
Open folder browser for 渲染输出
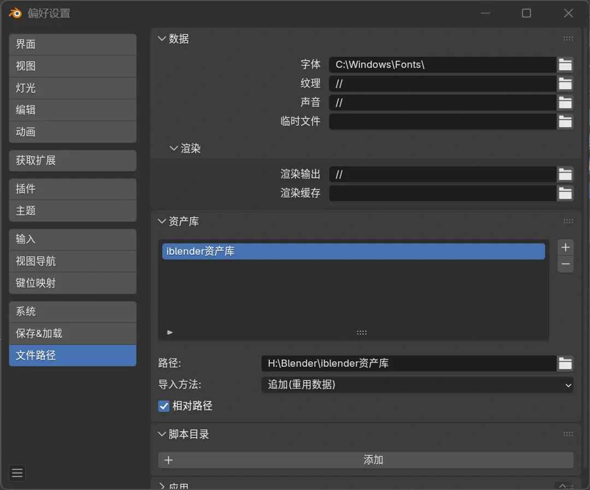[x=565, y=175]
